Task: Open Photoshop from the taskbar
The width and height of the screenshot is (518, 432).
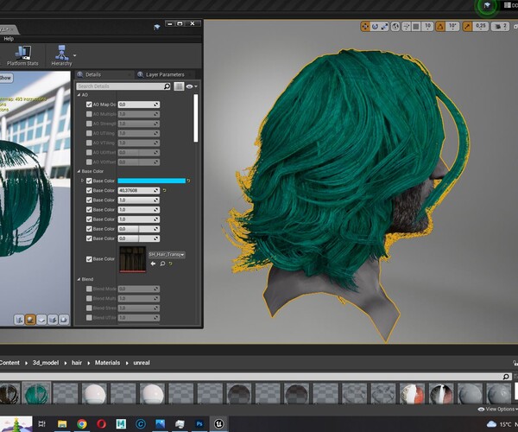Action: [x=199, y=423]
